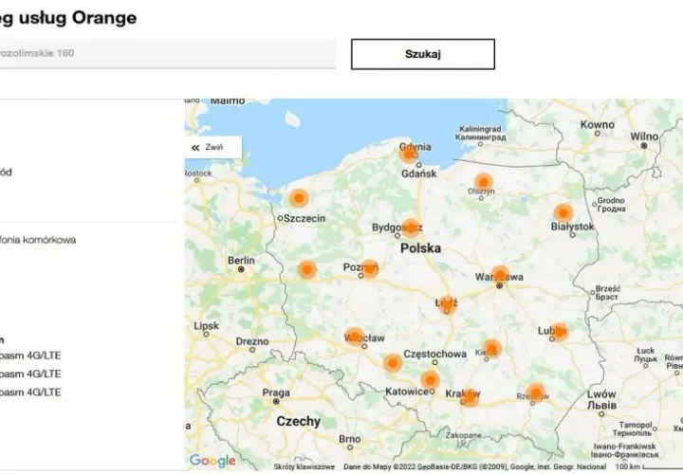Select the orange marker at Warszawa
Image resolution: width=683 pixels, height=474 pixels.
coord(500,275)
